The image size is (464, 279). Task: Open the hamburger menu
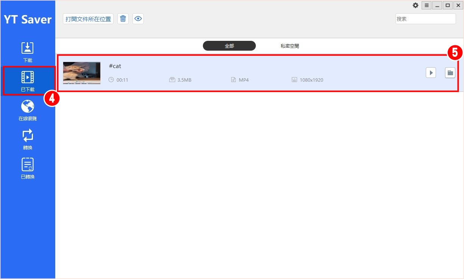click(427, 5)
